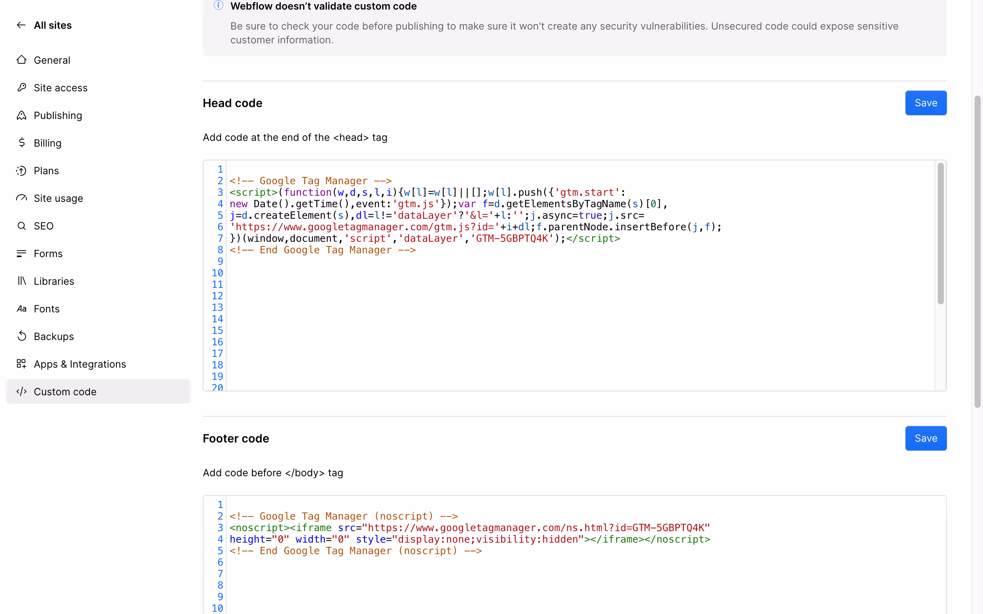Click the 'GTM-5GBPTQ4K' string in Head code

pos(512,238)
